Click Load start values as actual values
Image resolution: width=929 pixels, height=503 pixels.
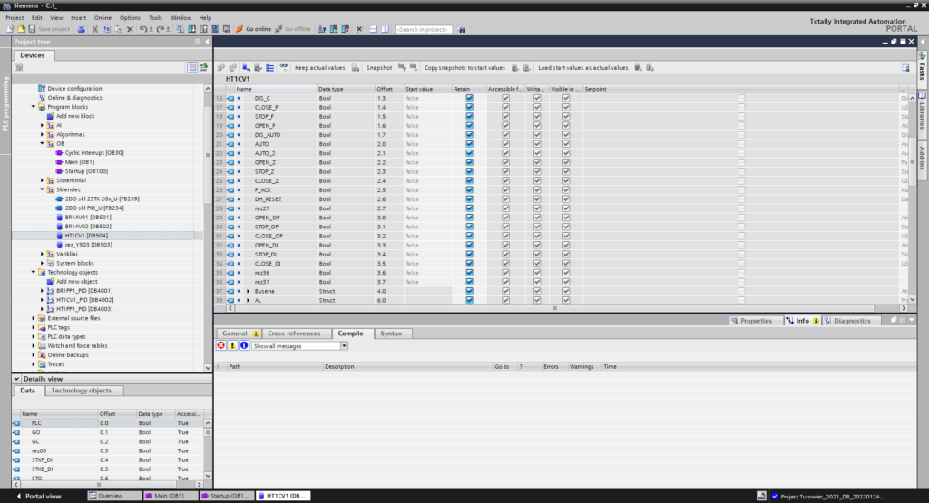(x=583, y=67)
